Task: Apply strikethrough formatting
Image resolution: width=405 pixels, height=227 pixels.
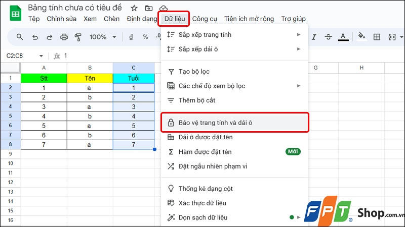Action: (x=328, y=37)
